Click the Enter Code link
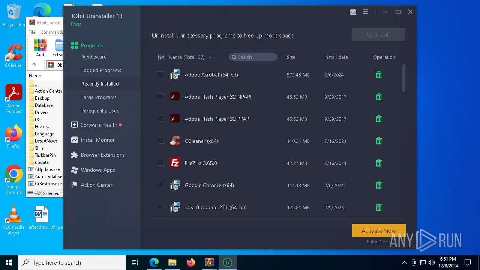480x270 pixels. 379,242
